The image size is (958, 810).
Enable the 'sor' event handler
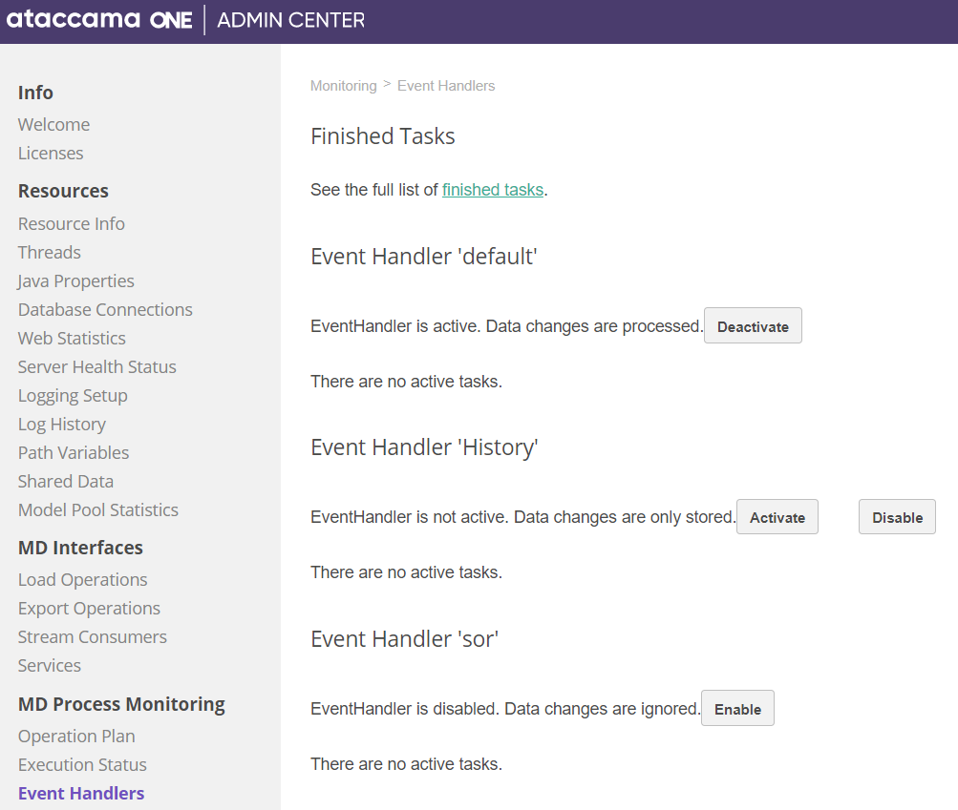737,709
